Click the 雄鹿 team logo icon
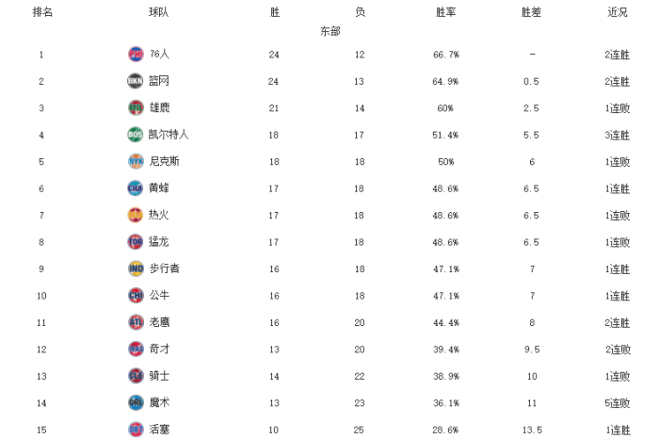The width and height of the screenshot is (659, 439). click(x=136, y=107)
